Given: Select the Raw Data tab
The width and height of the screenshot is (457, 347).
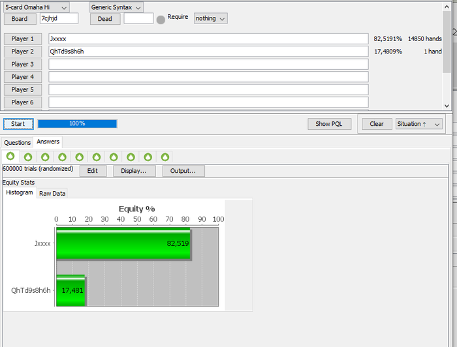Looking at the screenshot, I should point(52,193).
